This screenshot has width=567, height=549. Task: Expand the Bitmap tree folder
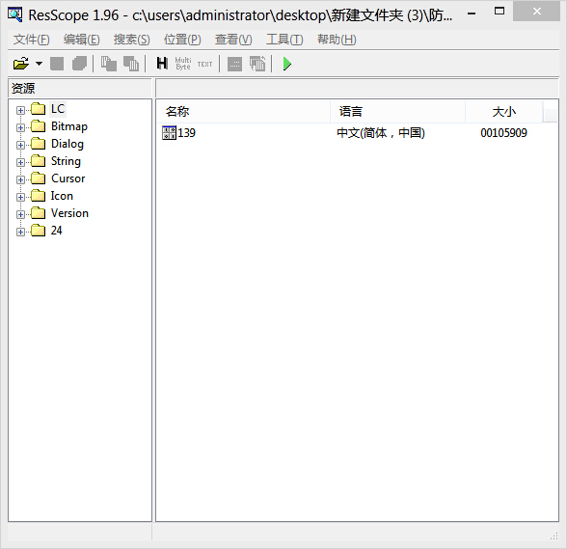[20, 127]
